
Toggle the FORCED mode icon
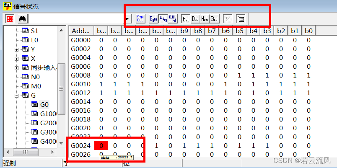(x=10, y=19)
